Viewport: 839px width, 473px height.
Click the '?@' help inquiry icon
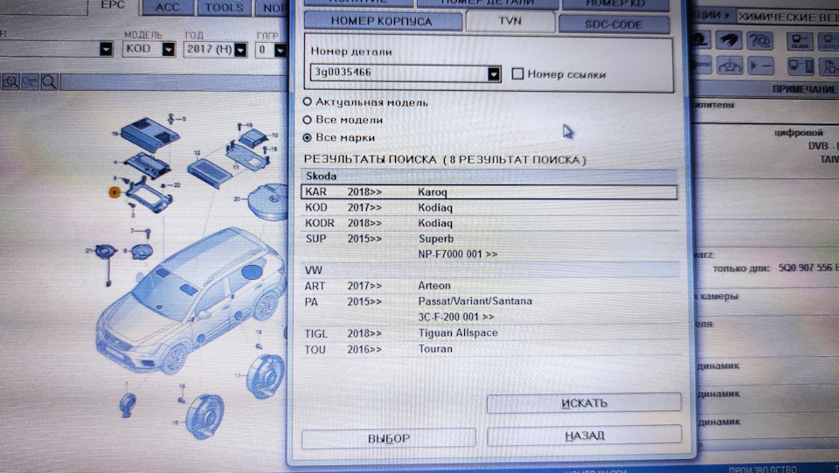pos(759,40)
